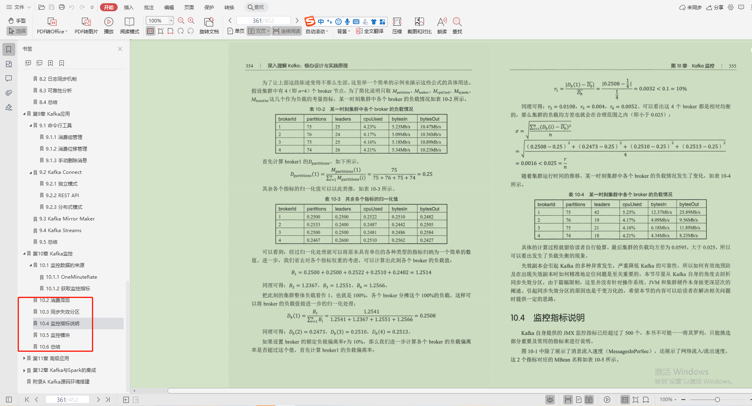Click 旋转文档 rotate document button
The image size is (752, 406).
point(209,26)
